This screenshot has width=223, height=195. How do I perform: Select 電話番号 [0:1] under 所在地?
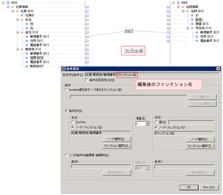pyautogui.click(x=209, y=41)
